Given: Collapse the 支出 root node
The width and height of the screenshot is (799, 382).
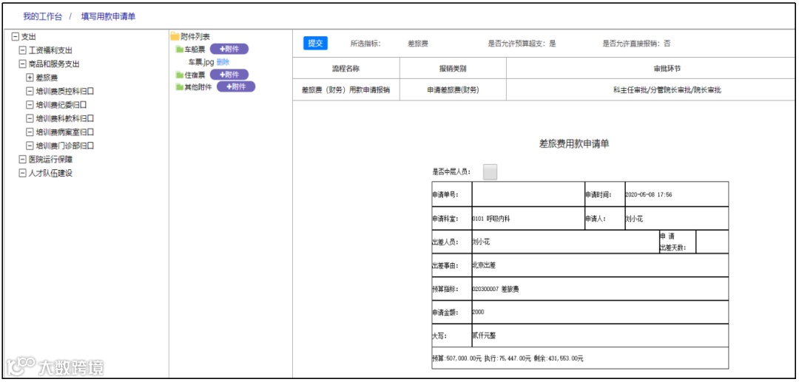Looking at the screenshot, I should pos(16,37).
